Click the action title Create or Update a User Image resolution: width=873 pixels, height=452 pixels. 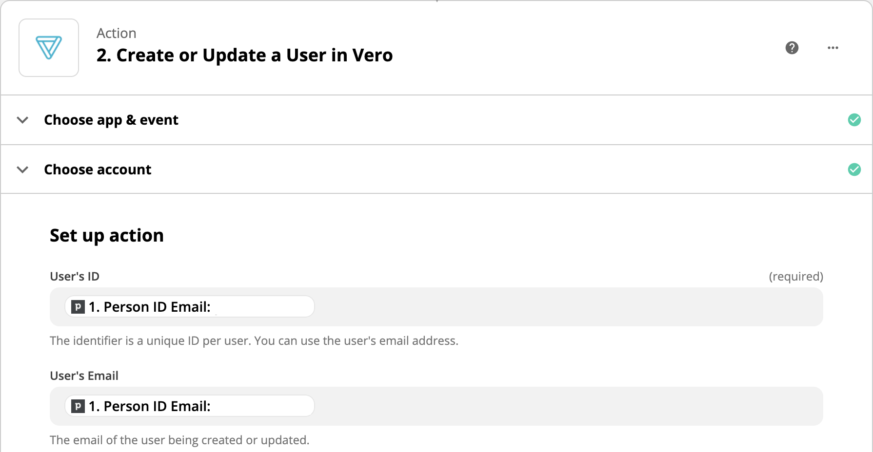[244, 55]
